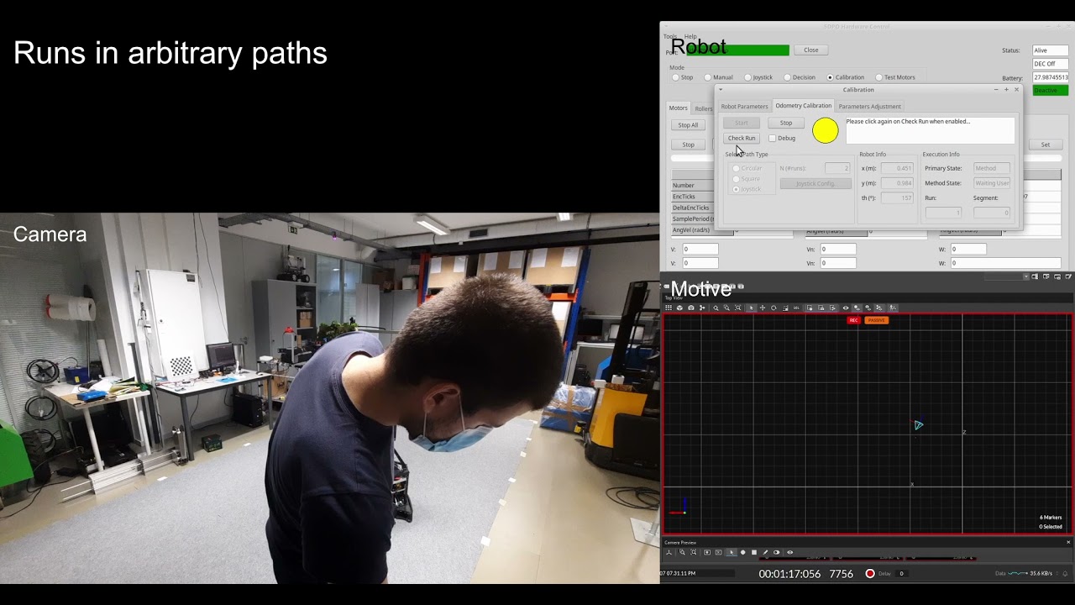Select the Joystick mode radio button

(x=747, y=77)
